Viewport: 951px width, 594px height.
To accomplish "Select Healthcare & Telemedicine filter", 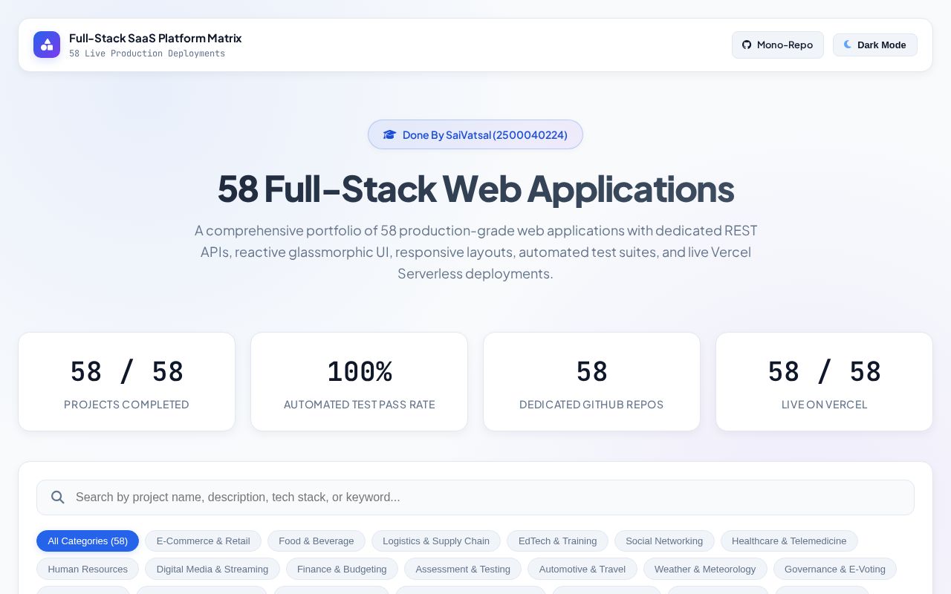I will (x=789, y=541).
